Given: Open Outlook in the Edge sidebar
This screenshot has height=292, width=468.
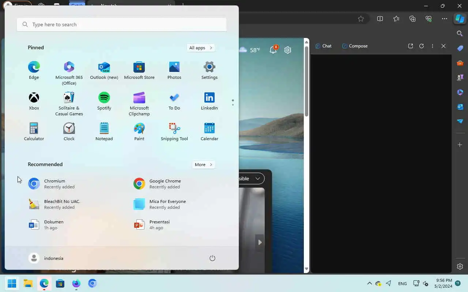Looking at the screenshot, I should [x=460, y=107].
